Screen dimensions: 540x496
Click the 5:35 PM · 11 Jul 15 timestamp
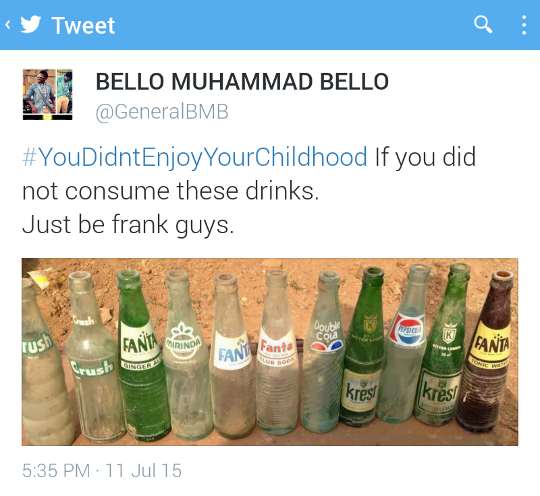[102, 470]
